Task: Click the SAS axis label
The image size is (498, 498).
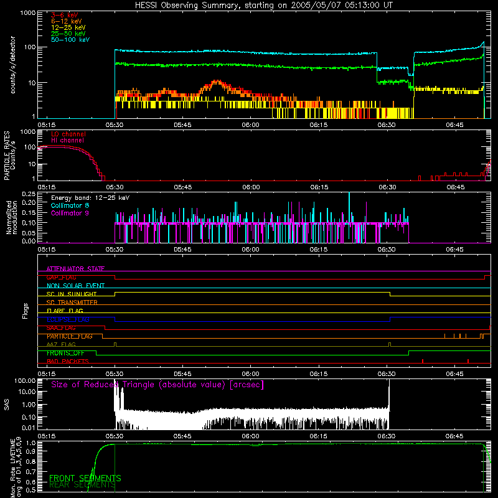Action: click(6, 405)
